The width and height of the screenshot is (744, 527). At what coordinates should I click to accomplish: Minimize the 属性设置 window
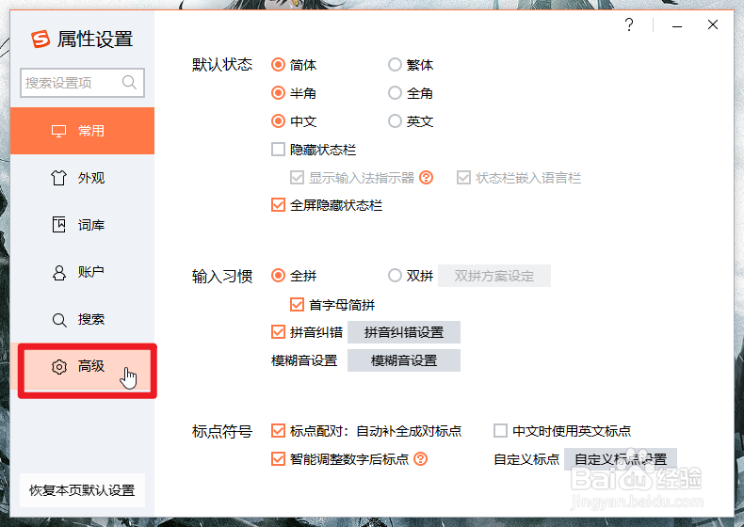(x=677, y=25)
